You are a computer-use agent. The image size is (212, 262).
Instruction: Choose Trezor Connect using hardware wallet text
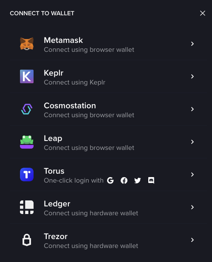91,246
